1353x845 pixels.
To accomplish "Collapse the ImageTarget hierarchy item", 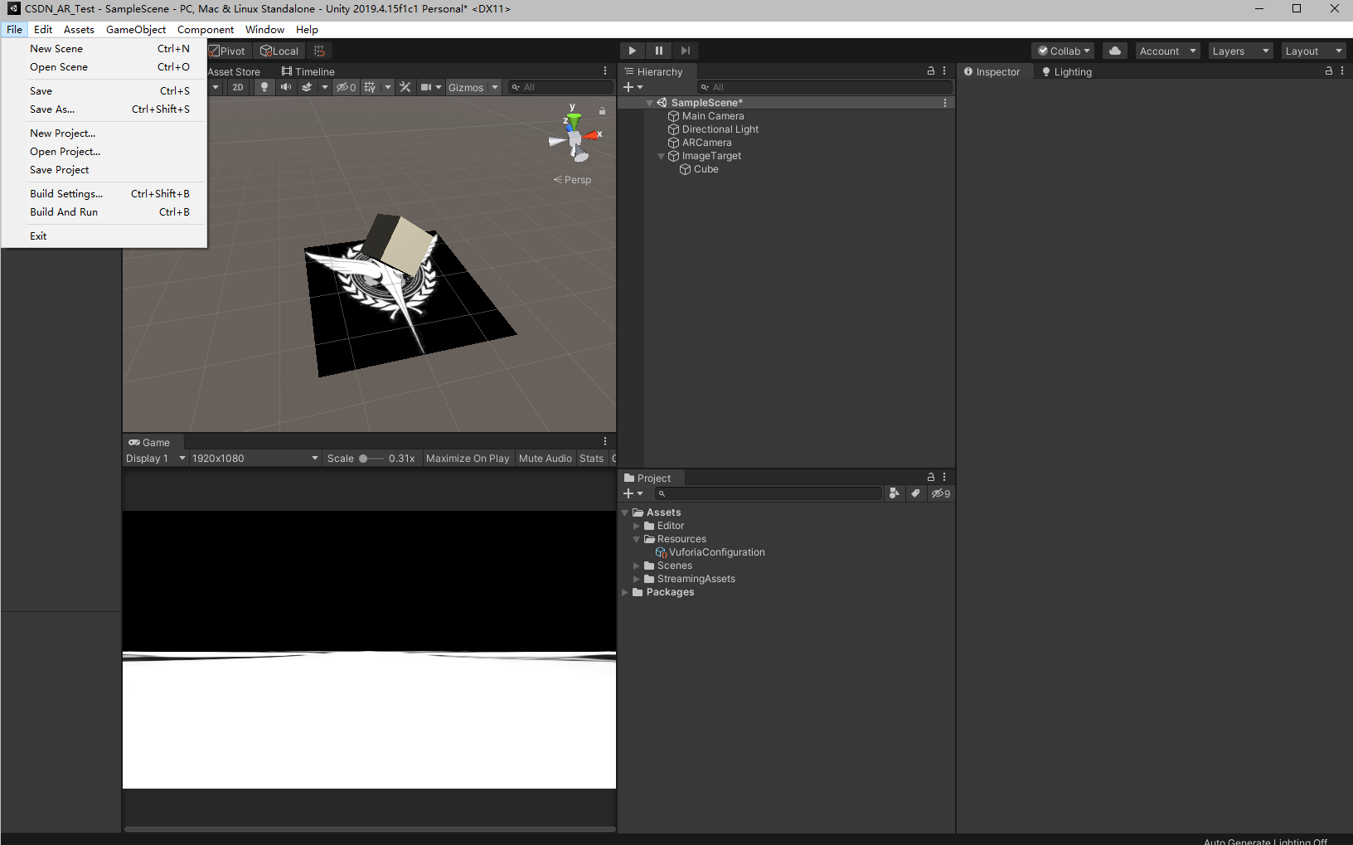I will click(661, 156).
